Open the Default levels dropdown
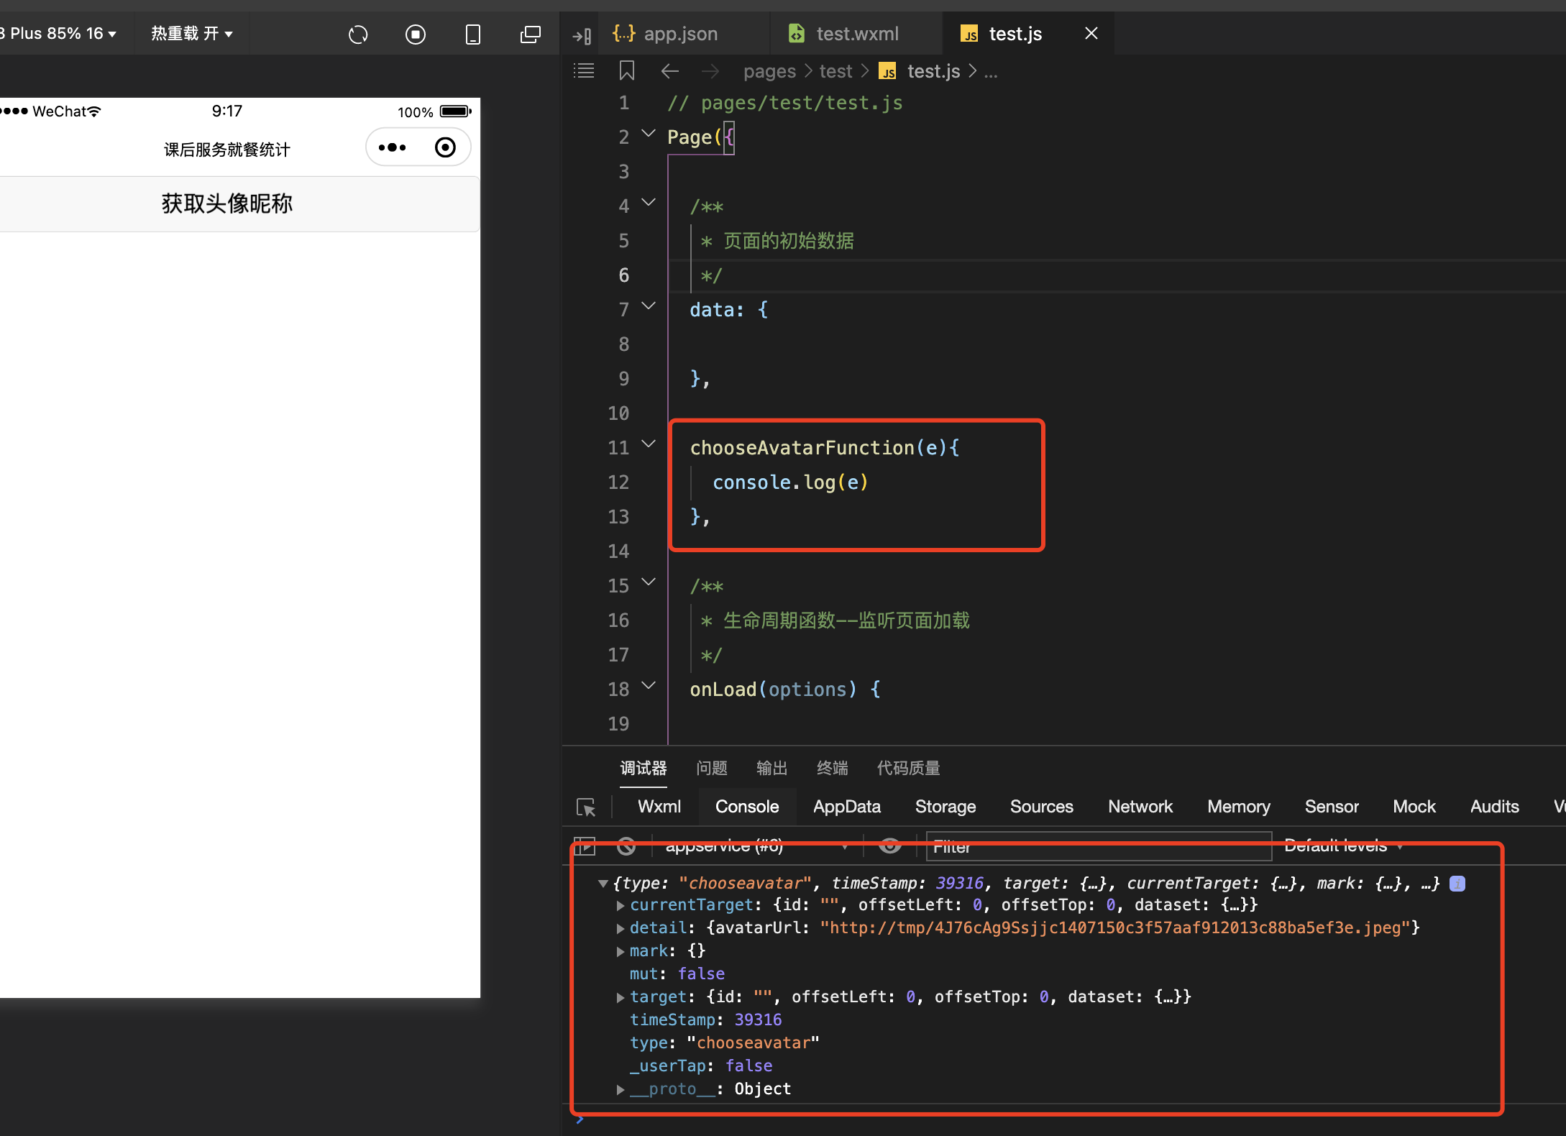 coord(1342,846)
